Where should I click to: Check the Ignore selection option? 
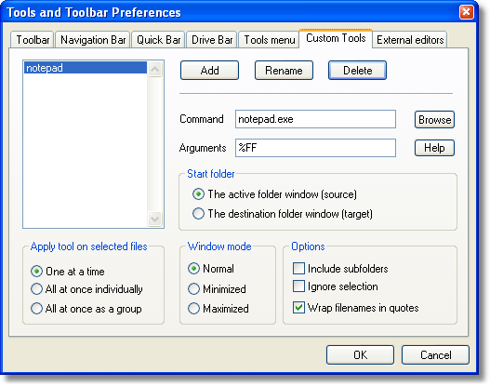point(298,286)
